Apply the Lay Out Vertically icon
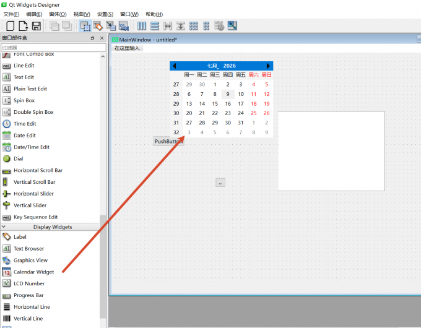The height and width of the screenshot is (328, 421). tap(155, 26)
